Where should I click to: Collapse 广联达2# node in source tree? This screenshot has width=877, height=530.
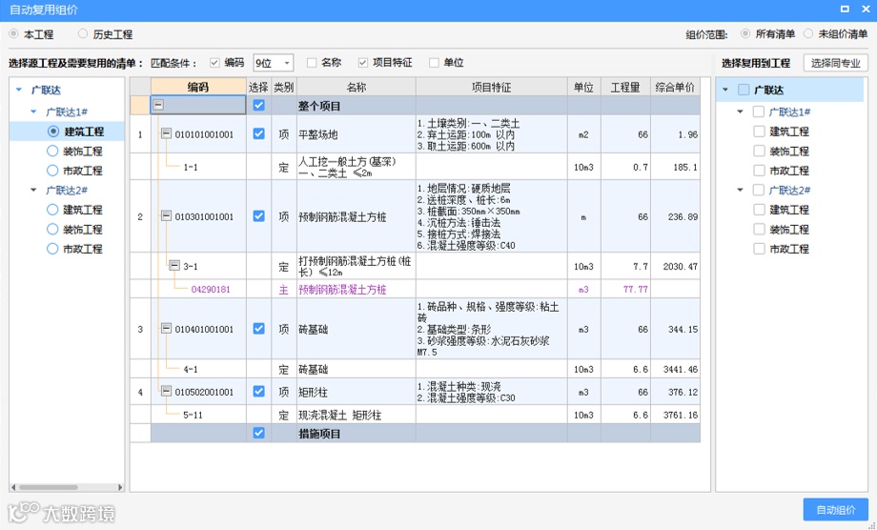click(33, 190)
